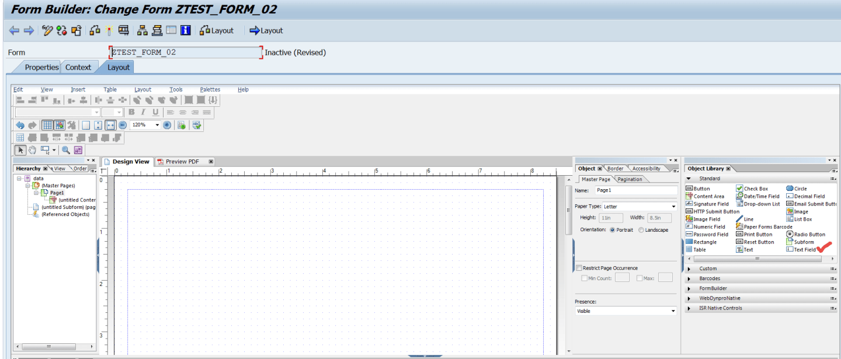
Task: Click the Layout button with blue arrow
Action: point(266,30)
